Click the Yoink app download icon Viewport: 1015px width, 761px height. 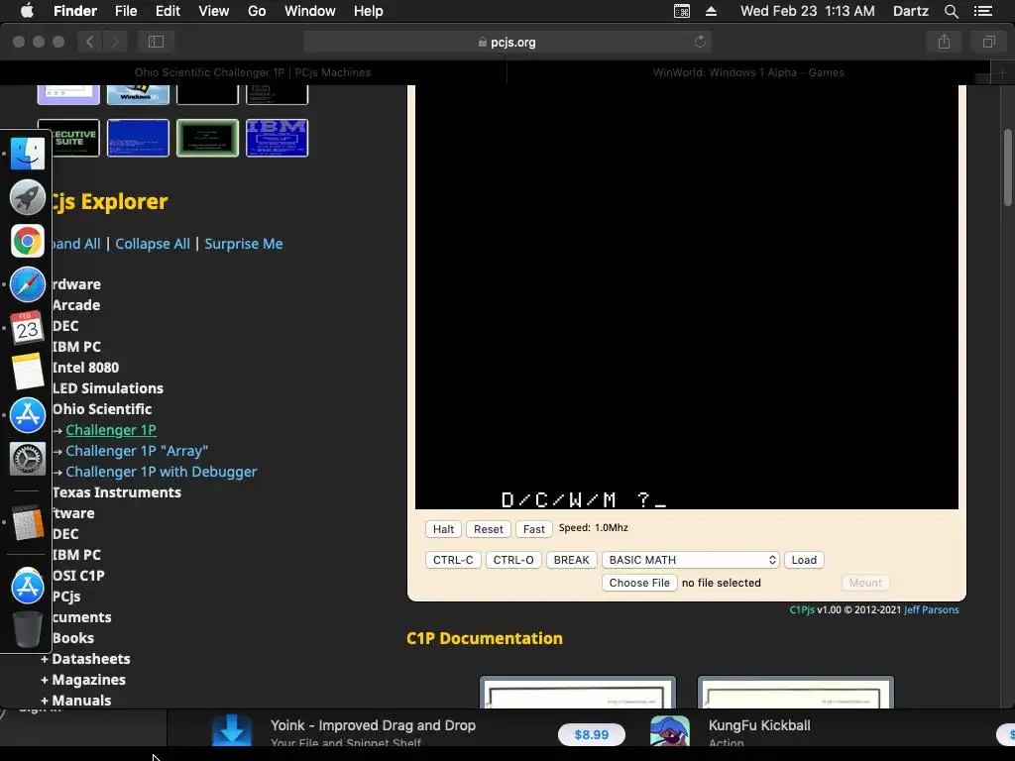coord(232,730)
